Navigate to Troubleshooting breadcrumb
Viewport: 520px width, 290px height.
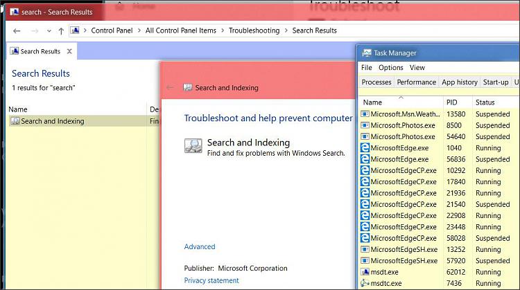254,30
